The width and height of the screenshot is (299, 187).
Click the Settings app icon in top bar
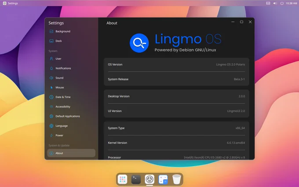click(5, 3)
